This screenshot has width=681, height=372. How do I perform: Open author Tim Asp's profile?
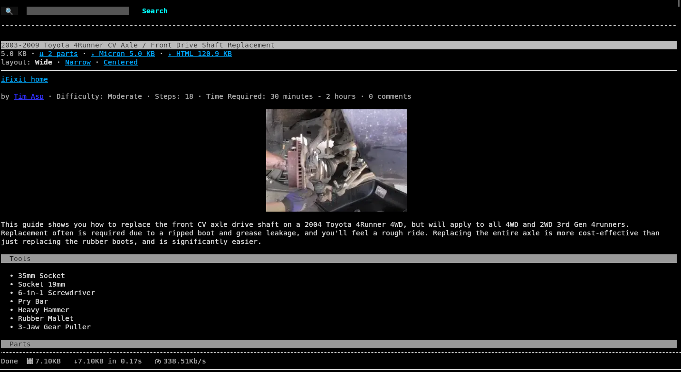[x=29, y=96]
